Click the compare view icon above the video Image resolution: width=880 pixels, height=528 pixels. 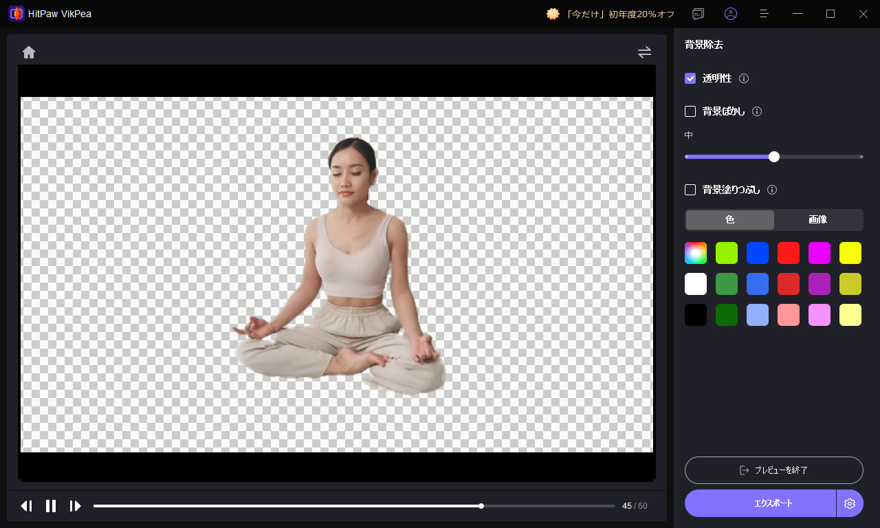[644, 52]
